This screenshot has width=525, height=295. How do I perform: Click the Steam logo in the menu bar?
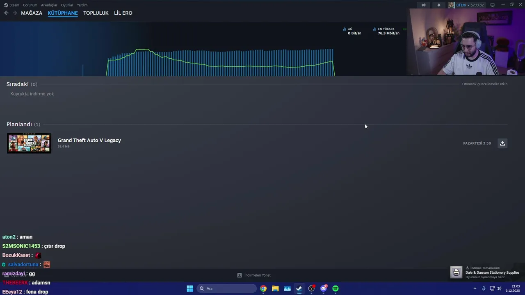[6, 5]
